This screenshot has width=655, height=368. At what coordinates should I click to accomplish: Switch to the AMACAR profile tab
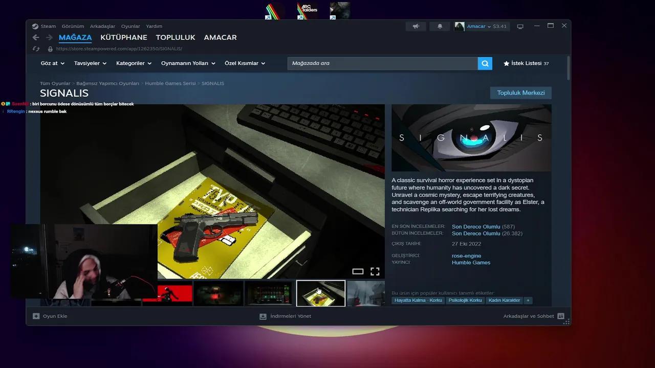click(220, 37)
